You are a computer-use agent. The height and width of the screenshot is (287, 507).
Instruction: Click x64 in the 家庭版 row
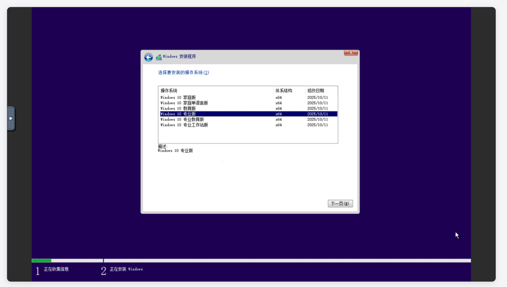click(x=278, y=98)
